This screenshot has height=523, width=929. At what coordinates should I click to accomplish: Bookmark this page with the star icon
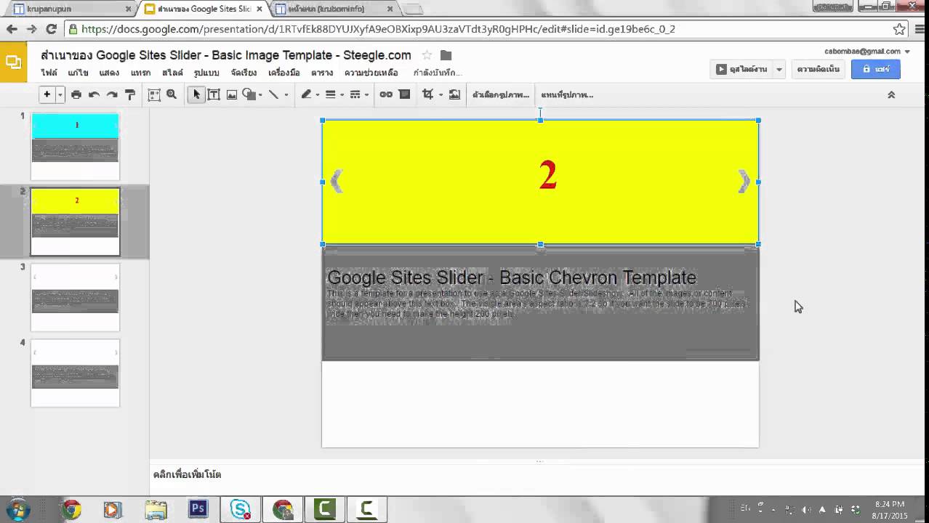[x=899, y=29]
